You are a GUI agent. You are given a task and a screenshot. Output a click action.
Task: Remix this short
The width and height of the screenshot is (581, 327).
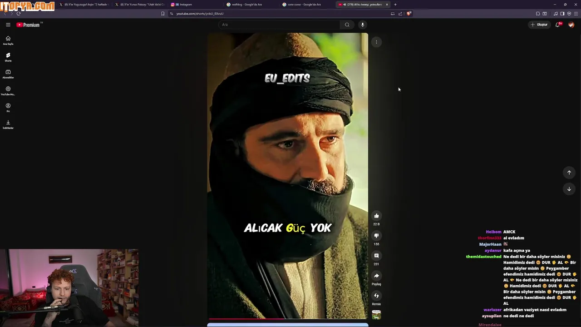click(x=376, y=296)
